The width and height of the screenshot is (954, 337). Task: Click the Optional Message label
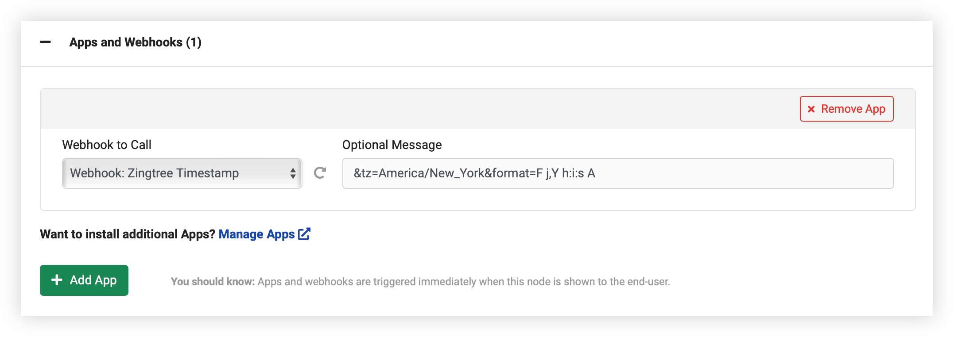392,145
